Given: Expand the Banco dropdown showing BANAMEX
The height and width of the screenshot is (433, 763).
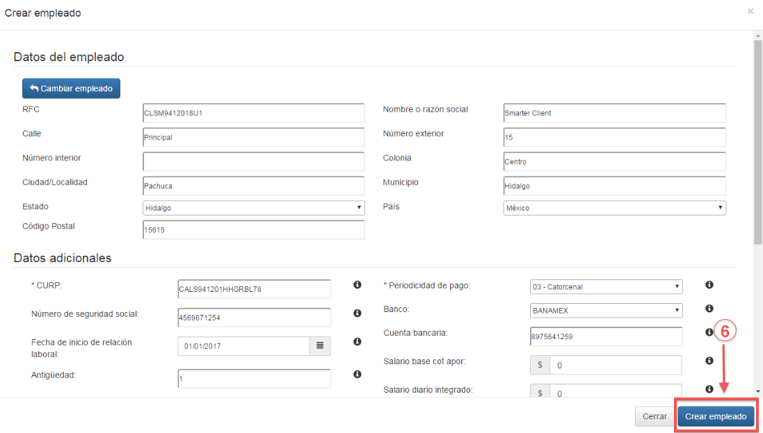Looking at the screenshot, I should tap(607, 311).
